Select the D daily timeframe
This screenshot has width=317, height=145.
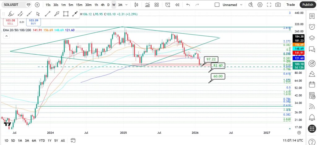coord(108,5)
